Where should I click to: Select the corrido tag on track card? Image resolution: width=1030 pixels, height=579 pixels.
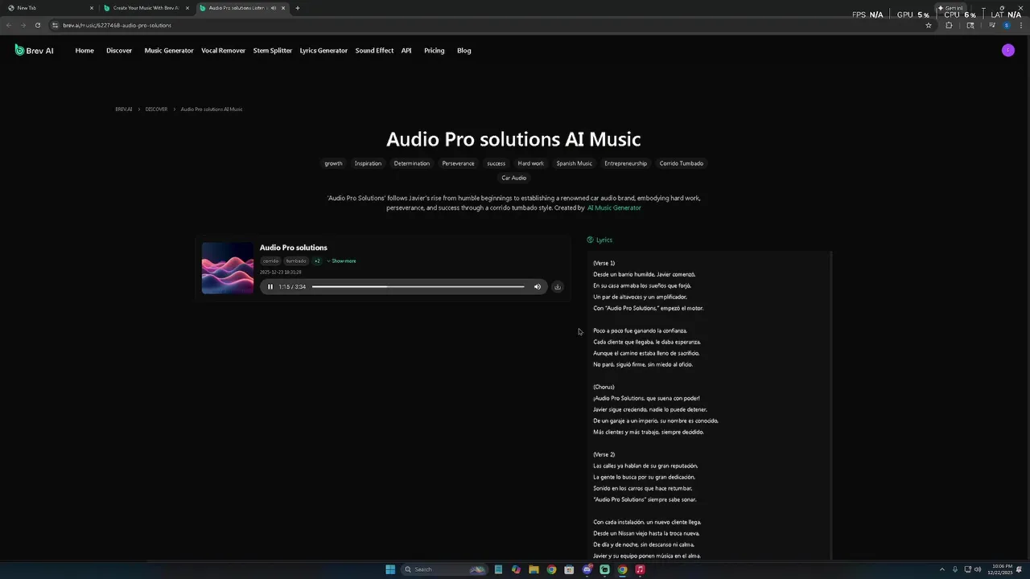(x=270, y=261)
